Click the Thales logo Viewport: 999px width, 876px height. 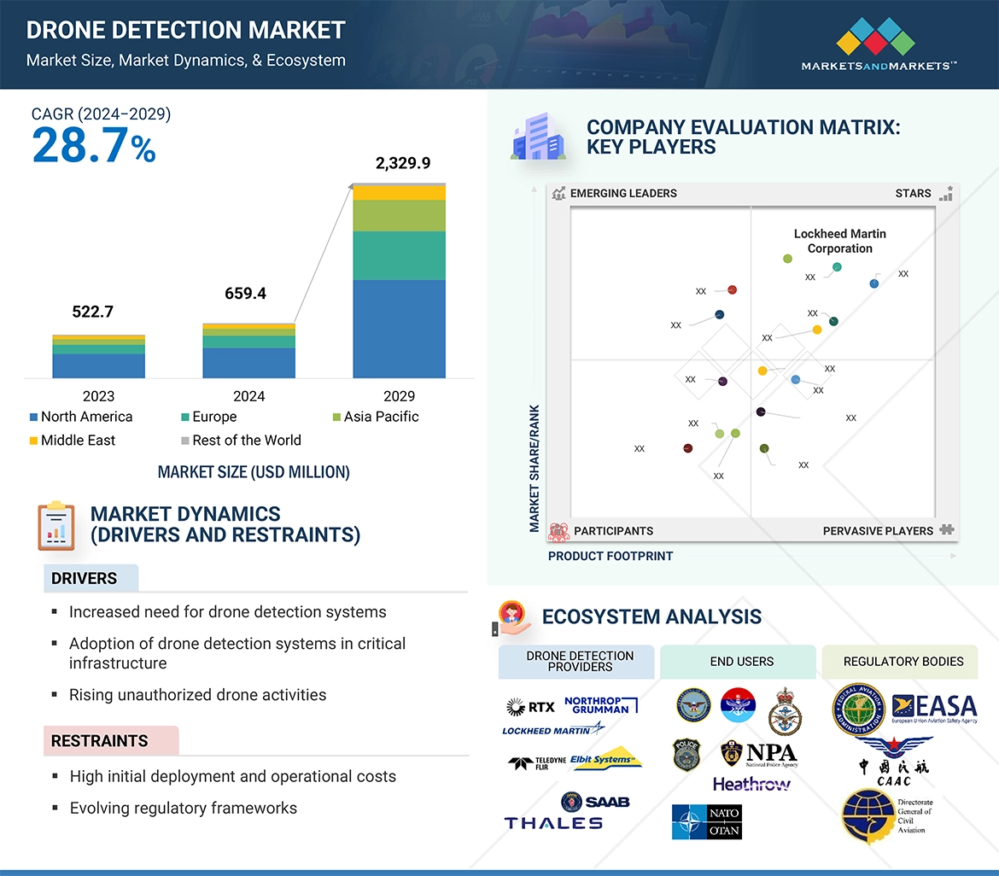coord(553,823)
